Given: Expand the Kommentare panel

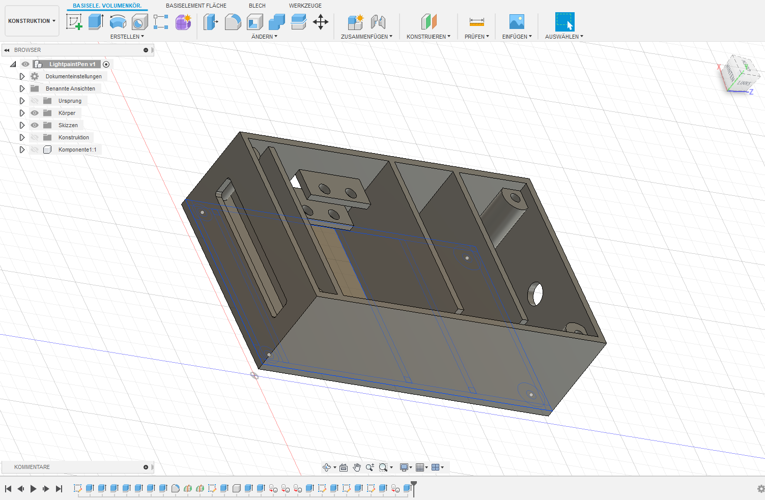Looking at the screenshot, I should click(146, 467).
